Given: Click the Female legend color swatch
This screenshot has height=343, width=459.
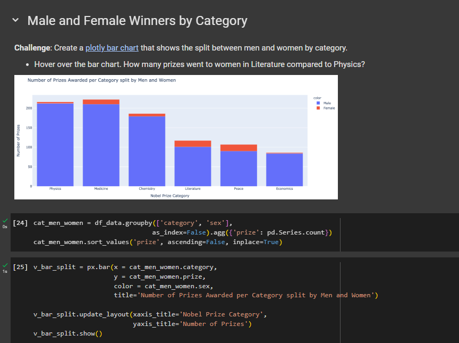Looking at the screenshot, I should 318,108.
